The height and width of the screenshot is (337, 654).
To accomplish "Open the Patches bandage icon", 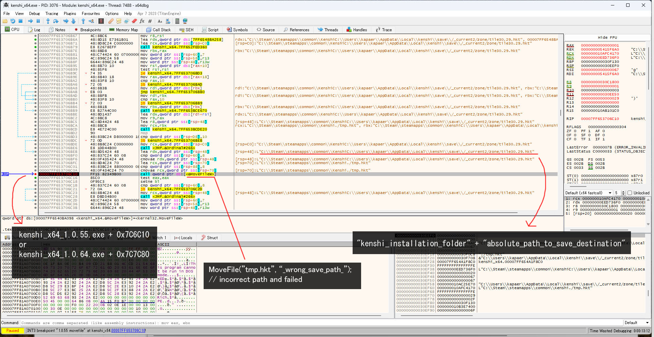I will [111, 21].
